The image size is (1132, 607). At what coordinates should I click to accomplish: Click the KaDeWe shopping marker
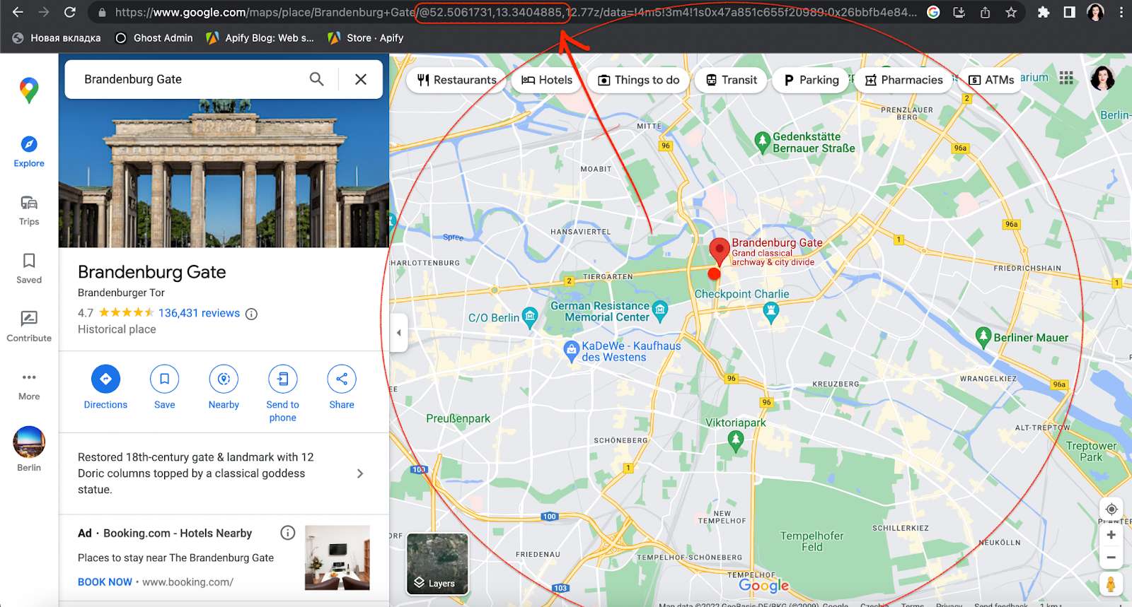(x=571, y=350)
